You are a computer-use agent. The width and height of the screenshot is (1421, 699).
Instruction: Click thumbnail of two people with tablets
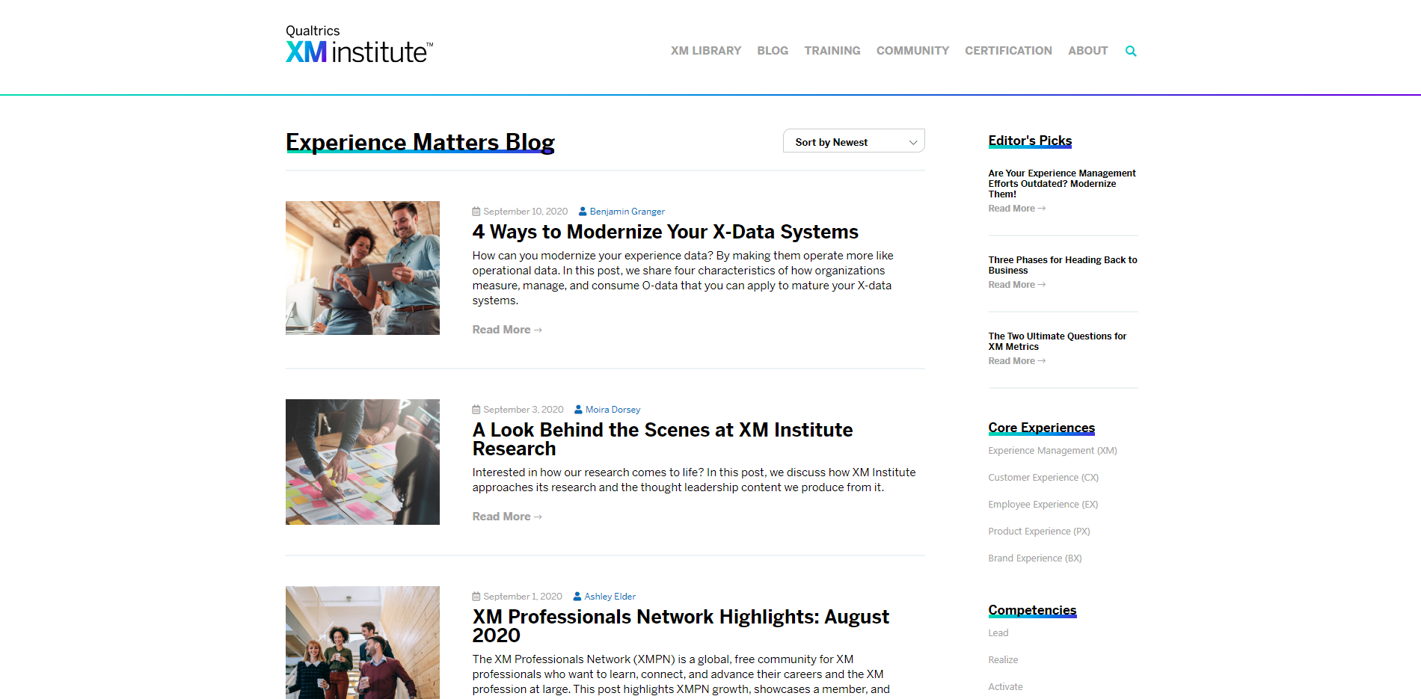(x=362, y=268)
